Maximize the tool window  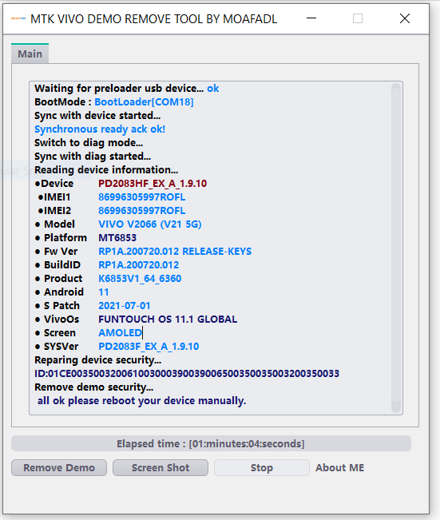click(x=358, y=18)
